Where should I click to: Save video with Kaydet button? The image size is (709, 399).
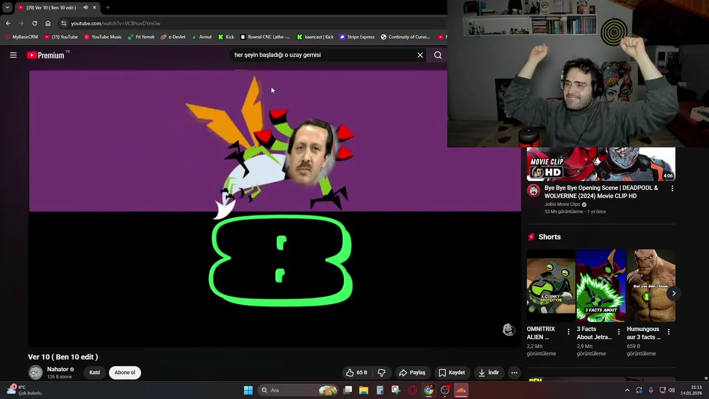pos(452,372)
